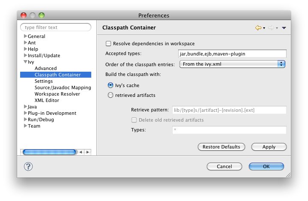Screen dimensions: 308x201
Task: Click the forward navigation arrow icon
Action: (x=271, y=28)
